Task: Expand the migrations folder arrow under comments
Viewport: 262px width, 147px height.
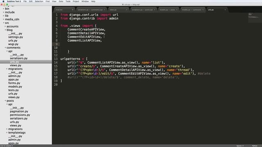Action: (7, 69)
